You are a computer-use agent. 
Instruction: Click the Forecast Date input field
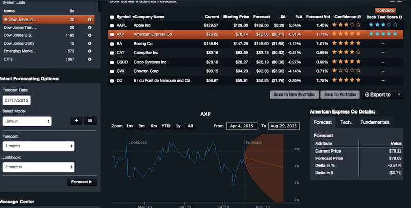click(16, 100)
